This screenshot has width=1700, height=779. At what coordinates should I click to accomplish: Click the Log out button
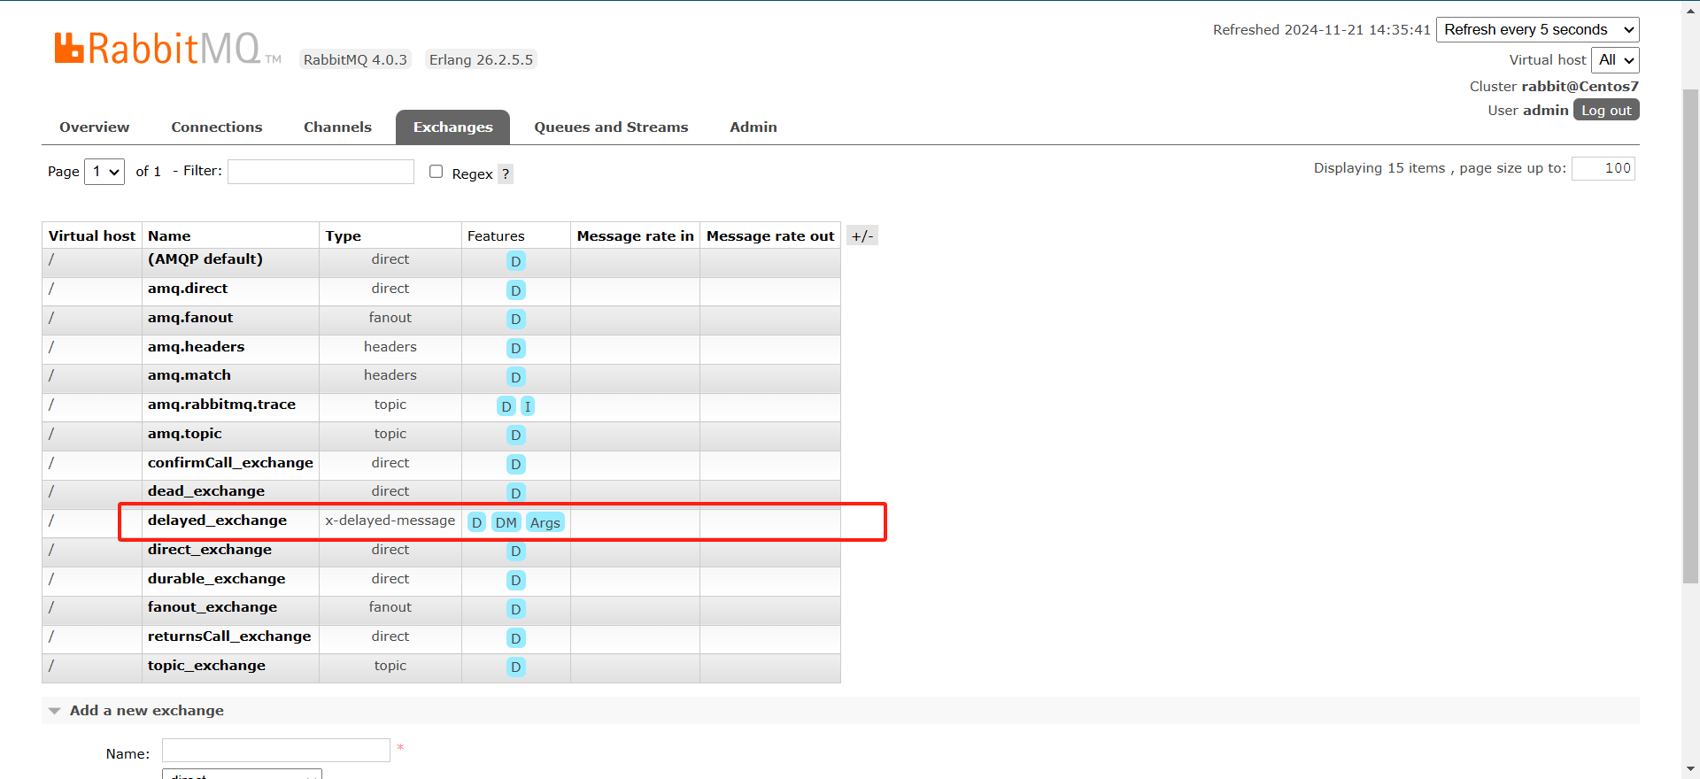(1606, 110)
